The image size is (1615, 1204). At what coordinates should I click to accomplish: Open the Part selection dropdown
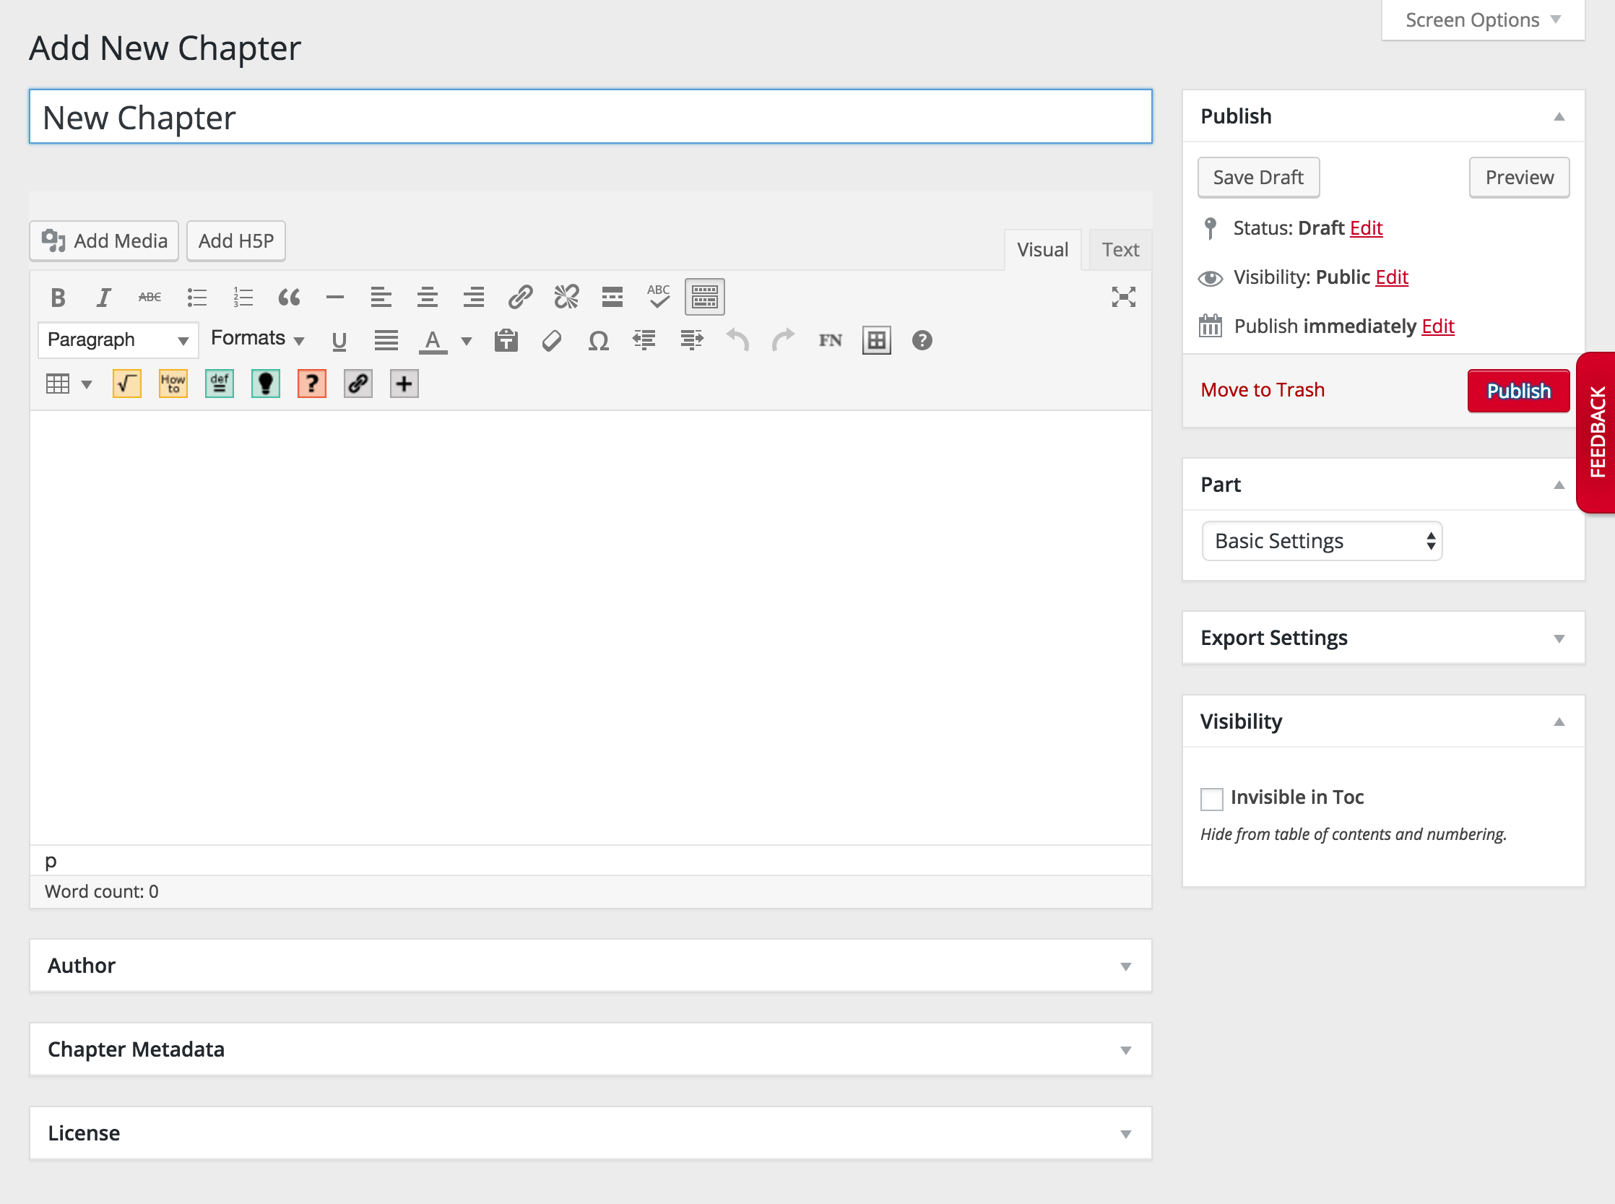[1322, 541]
